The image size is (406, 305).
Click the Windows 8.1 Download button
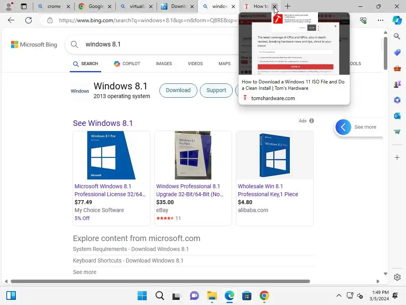pos(178,90)
